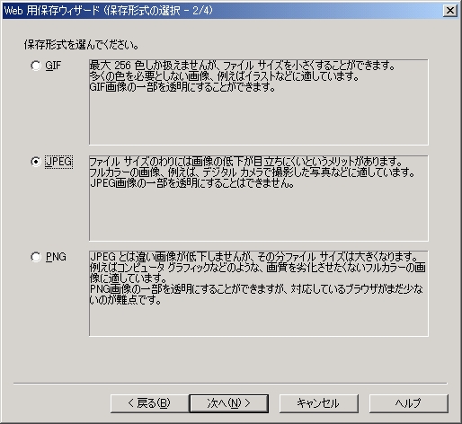
Task: Click the GIF option label text
Action: [x=53, y=66]
